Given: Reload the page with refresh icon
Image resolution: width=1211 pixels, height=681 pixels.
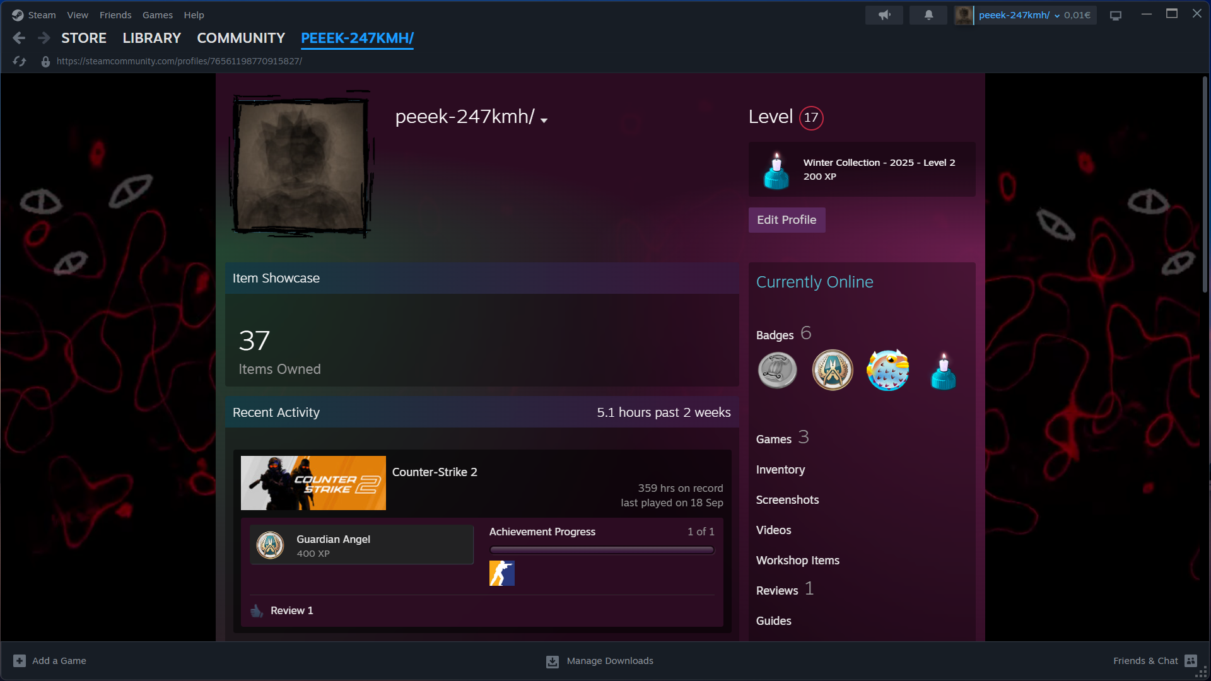Looking at the screenshot, I should [20, 61].
